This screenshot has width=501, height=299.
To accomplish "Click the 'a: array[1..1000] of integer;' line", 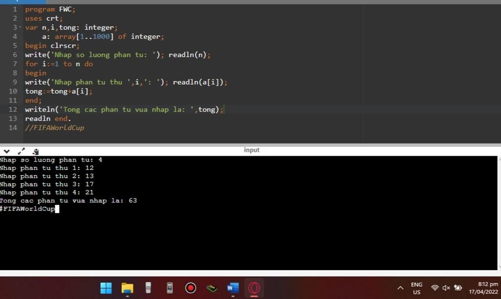I will point(103,37).
